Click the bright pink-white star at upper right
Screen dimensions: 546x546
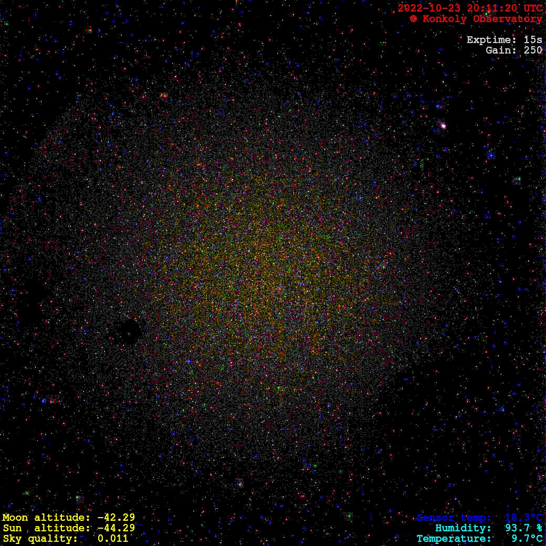[443, 125]
